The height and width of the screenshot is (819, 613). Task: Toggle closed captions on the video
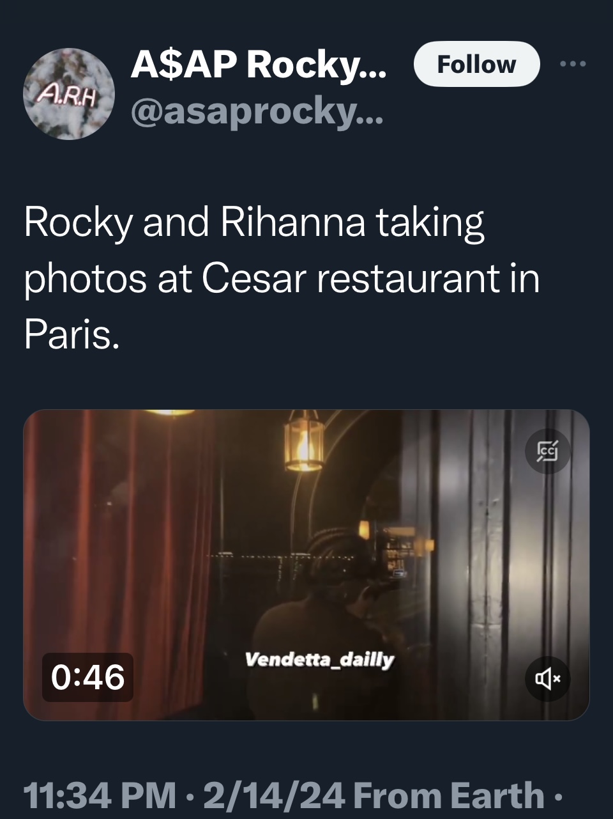click(x=547, y=451)
